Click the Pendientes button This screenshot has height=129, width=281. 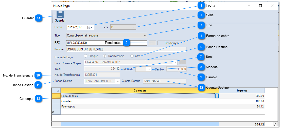point(171,43)
